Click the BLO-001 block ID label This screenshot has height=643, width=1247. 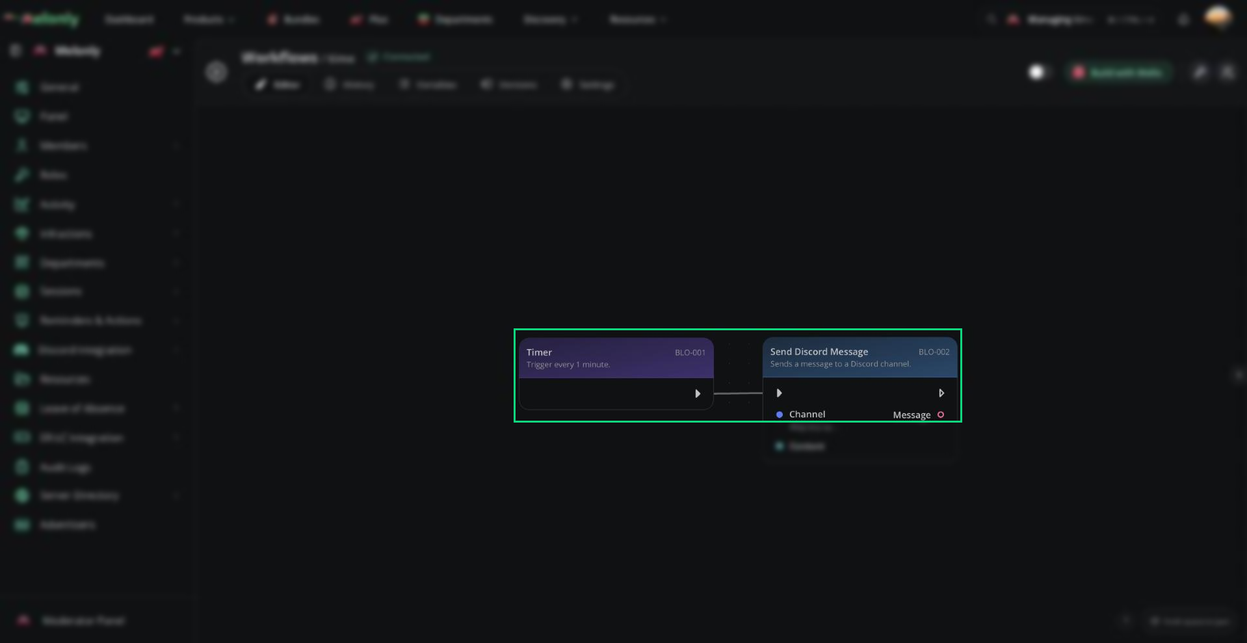[x=690, y=352]
